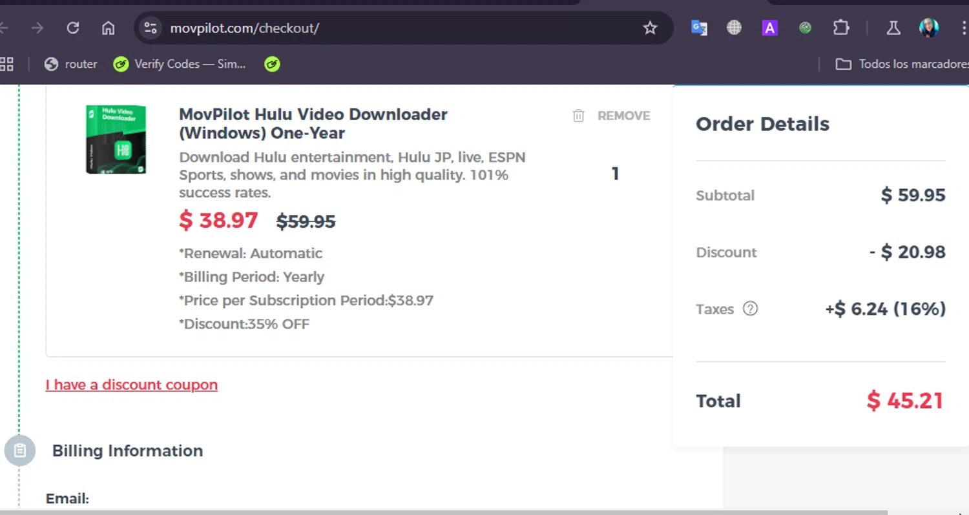Click the horizontal scrollbar at page bottom
Viewport: 969px width, 515px height.
[444, 512]
